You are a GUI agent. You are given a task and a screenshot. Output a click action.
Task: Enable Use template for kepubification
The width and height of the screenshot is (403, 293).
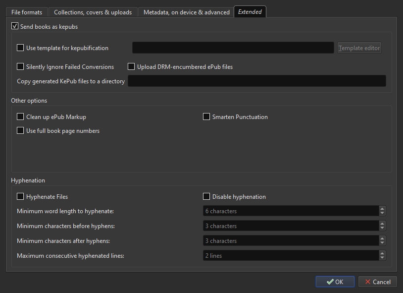click(x=20, y=48)
